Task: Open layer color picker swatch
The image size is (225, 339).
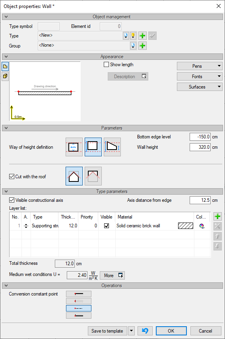Action: [202, 226]
